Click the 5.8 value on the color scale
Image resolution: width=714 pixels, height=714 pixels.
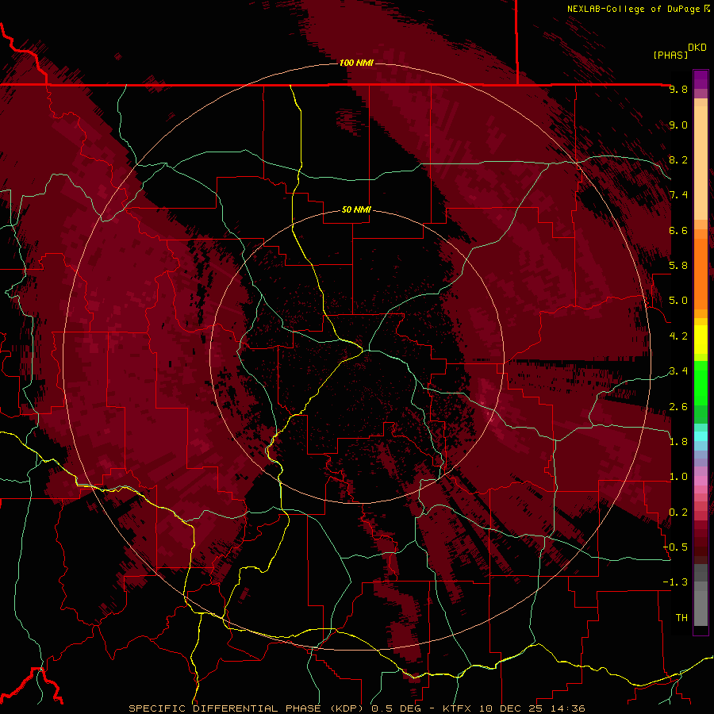[x=678, y=266]
